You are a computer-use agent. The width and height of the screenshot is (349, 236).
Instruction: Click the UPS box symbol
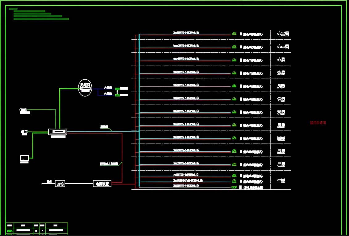coord(60,184)
